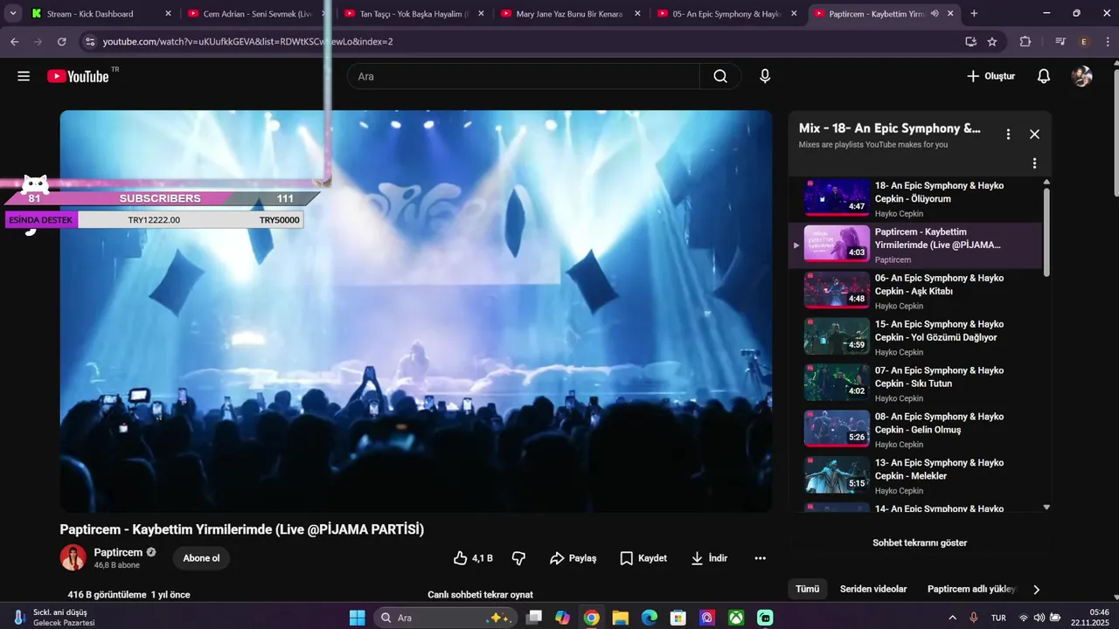Open the lower three-dot menu in Mix panel
The width and height of the screenshot is (1119, 629).
1034,163
